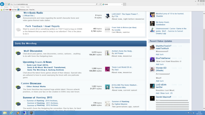Open Internet Explorer from the taskbar
The height and width of the screenshot is (115, 205).
pyautogui.click(x=12, y=113)
